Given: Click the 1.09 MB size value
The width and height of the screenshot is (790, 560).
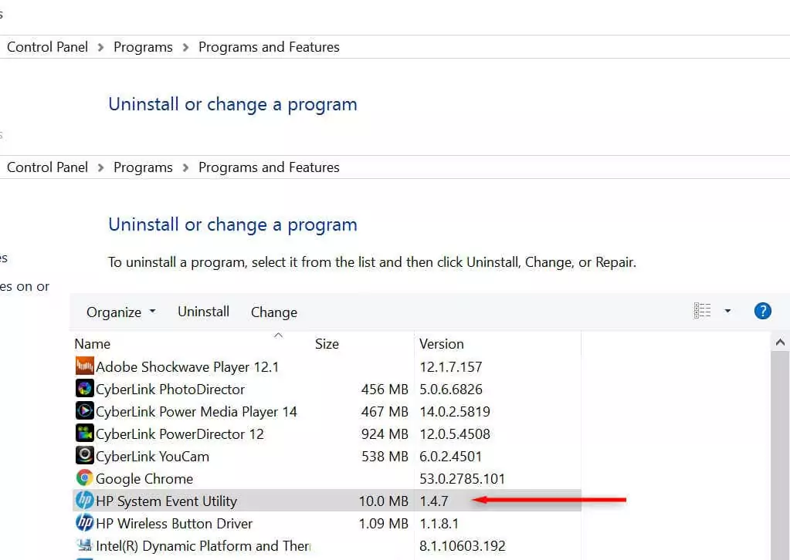Looking at the screenshot, I should [383, 524].
